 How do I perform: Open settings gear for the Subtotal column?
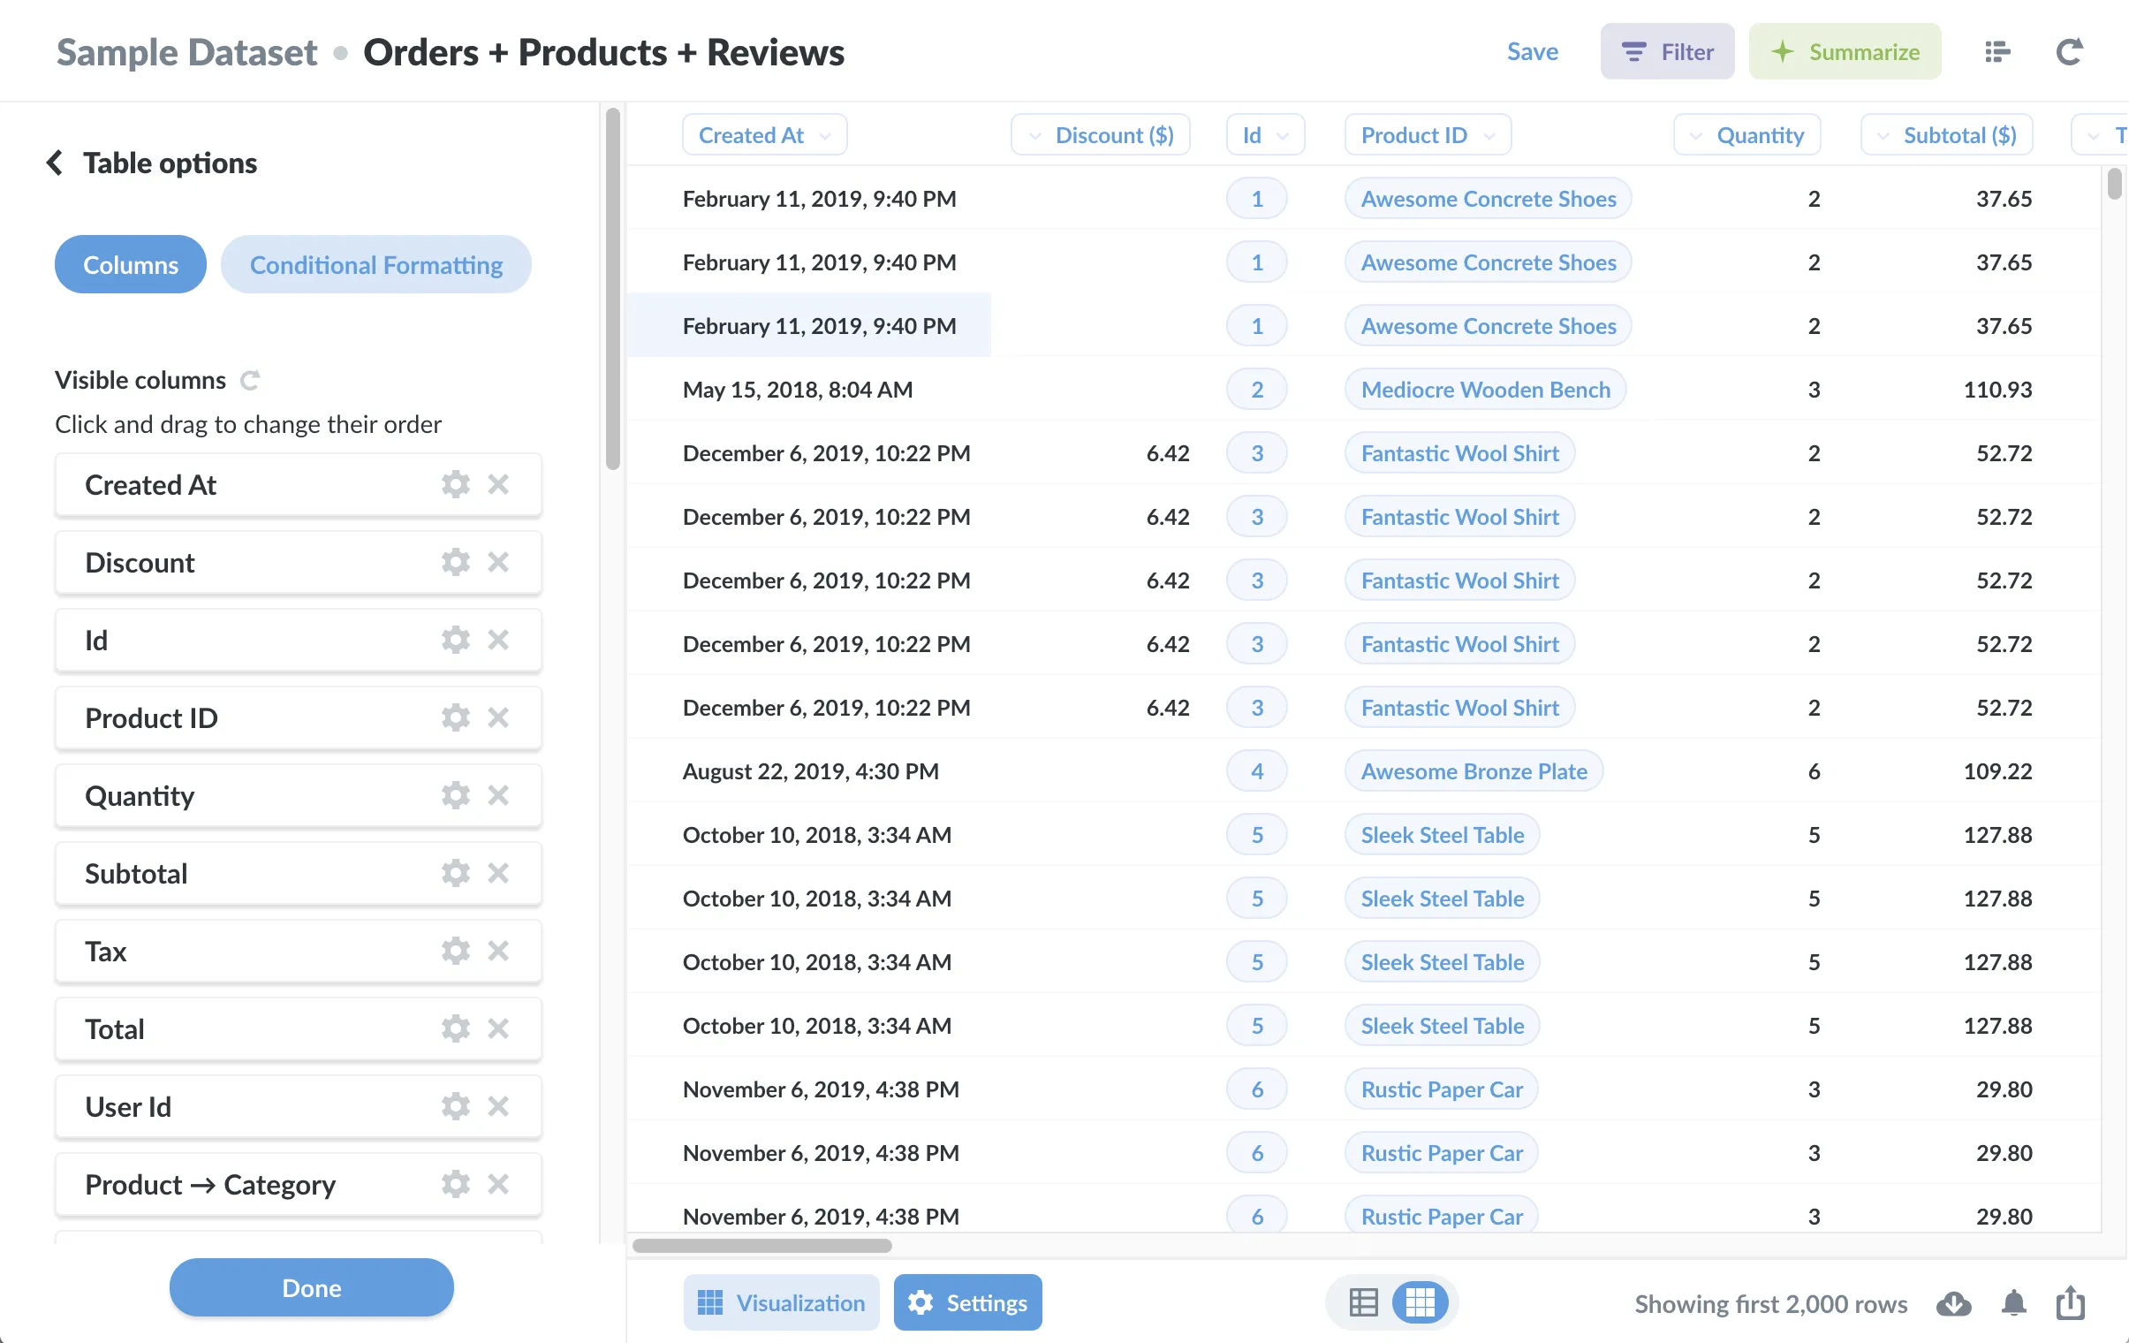coord(454,873)
